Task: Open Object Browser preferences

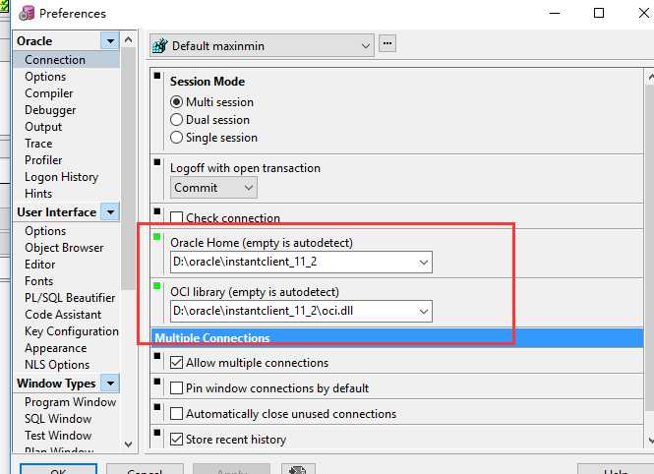Action: (64, 248)
